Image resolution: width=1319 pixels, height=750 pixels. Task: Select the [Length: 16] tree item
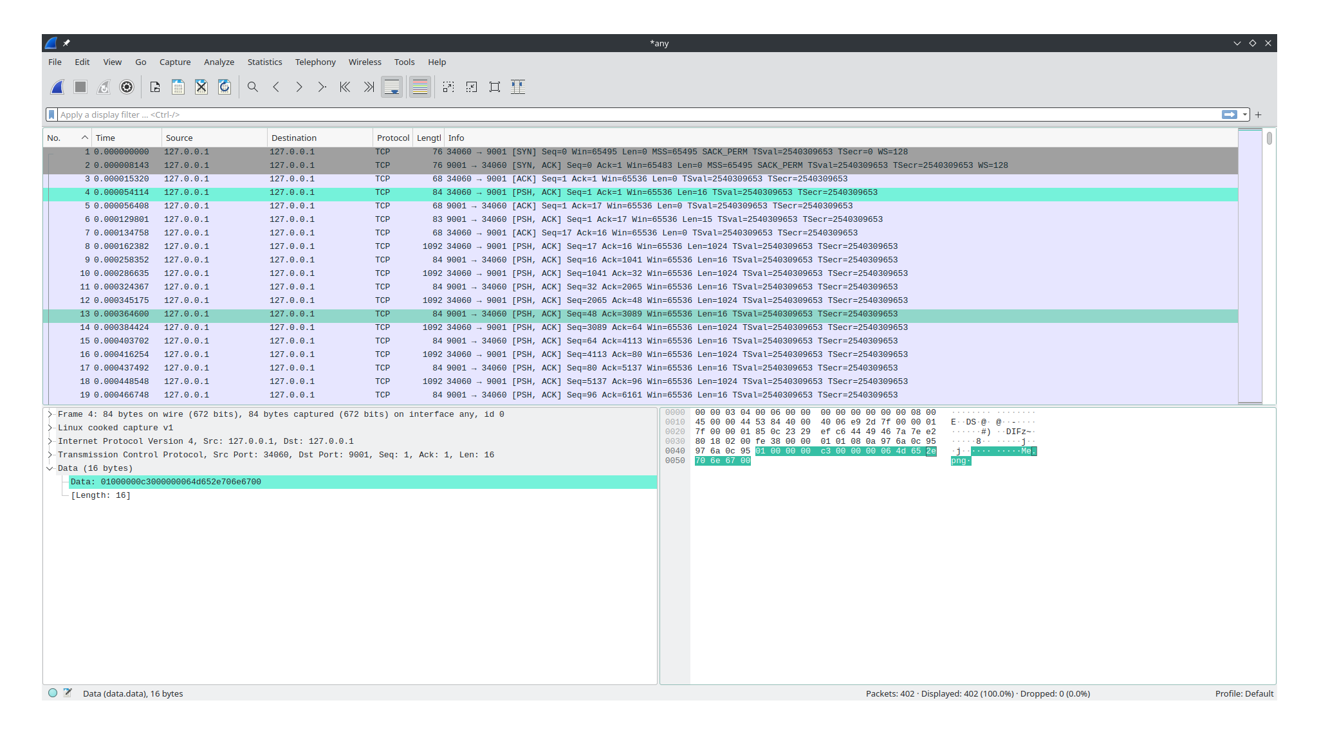pyautogui.click(x=100, y=495)
